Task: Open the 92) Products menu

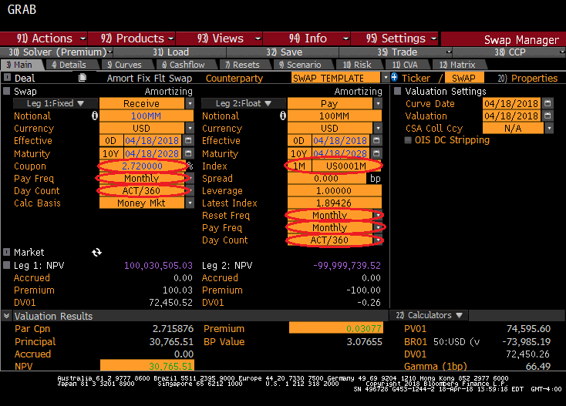Action: tap(132, 39)
